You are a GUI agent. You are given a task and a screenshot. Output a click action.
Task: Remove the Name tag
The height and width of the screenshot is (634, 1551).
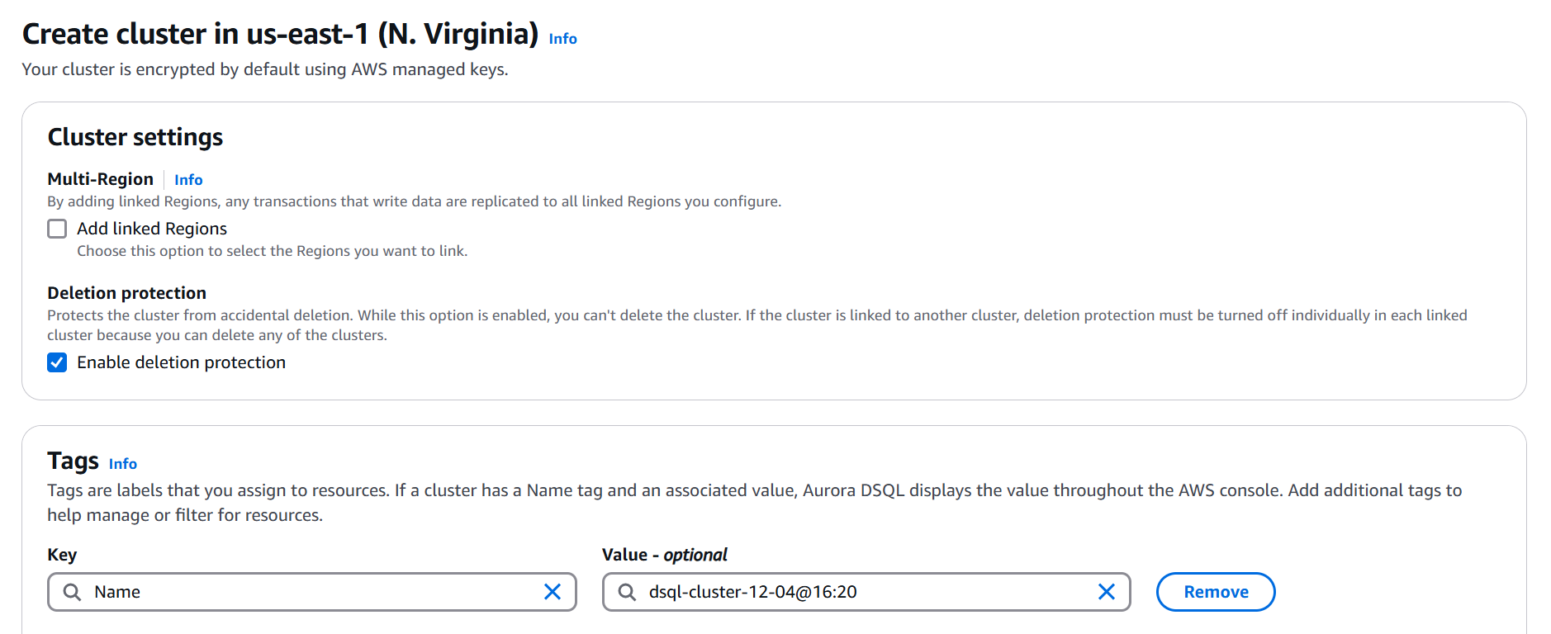pyautogui.click(x=1216, y=592)
